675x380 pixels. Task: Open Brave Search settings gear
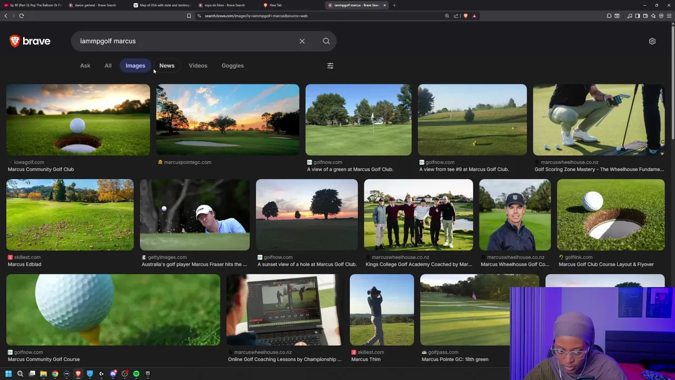coord(652,41)
